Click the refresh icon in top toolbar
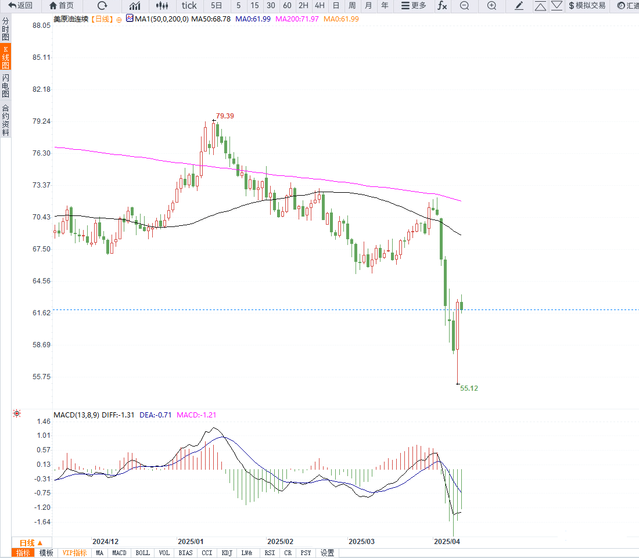The width and height of the screenshot is (639, 558). tap(102, 6)
